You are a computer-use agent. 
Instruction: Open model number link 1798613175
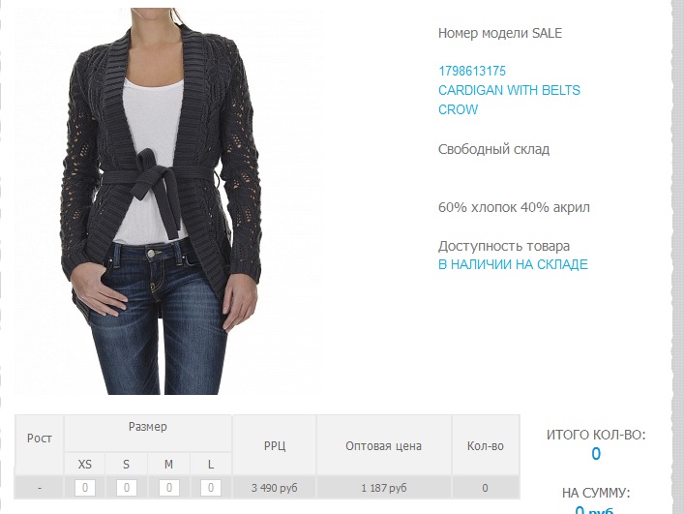tap(472, 71)
